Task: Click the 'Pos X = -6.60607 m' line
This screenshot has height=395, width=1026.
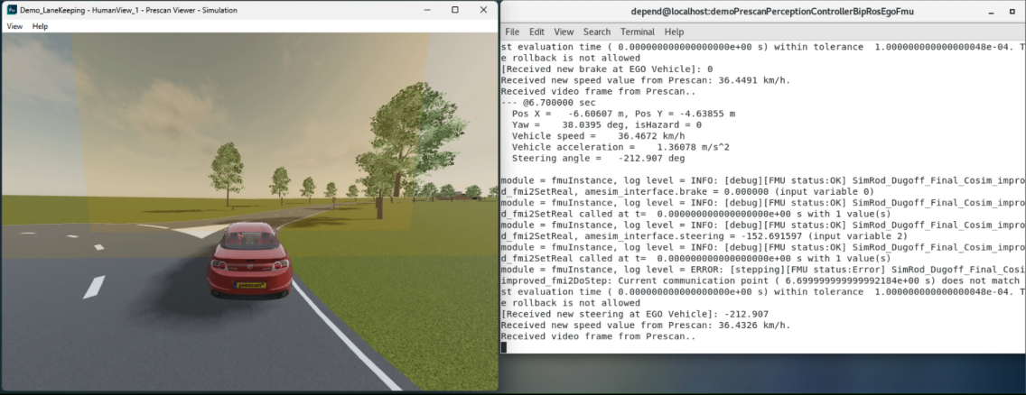Action: [623, 114]
